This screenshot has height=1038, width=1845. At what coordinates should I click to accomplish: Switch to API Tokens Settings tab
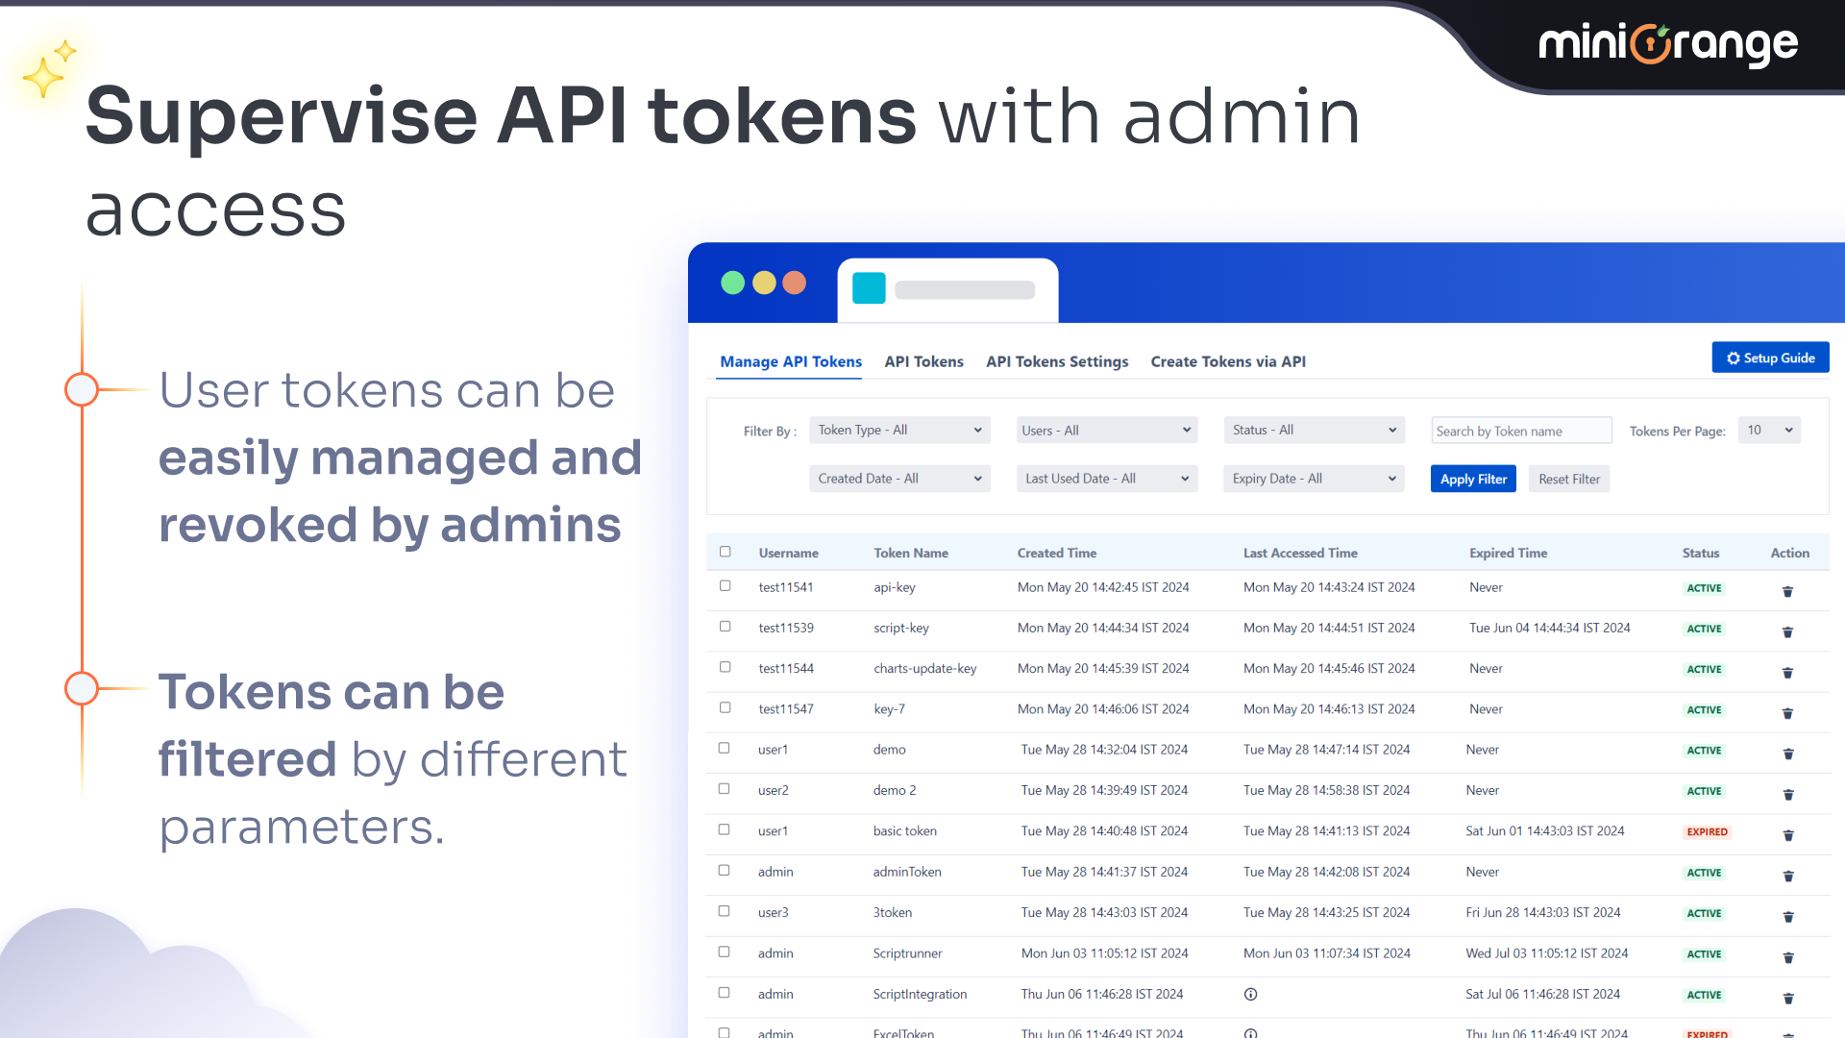[1058, 361]
